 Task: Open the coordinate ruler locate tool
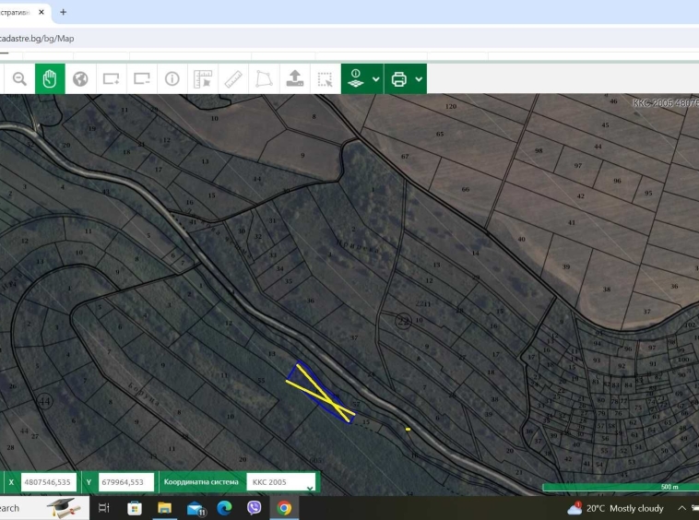(x=203, y=79)
